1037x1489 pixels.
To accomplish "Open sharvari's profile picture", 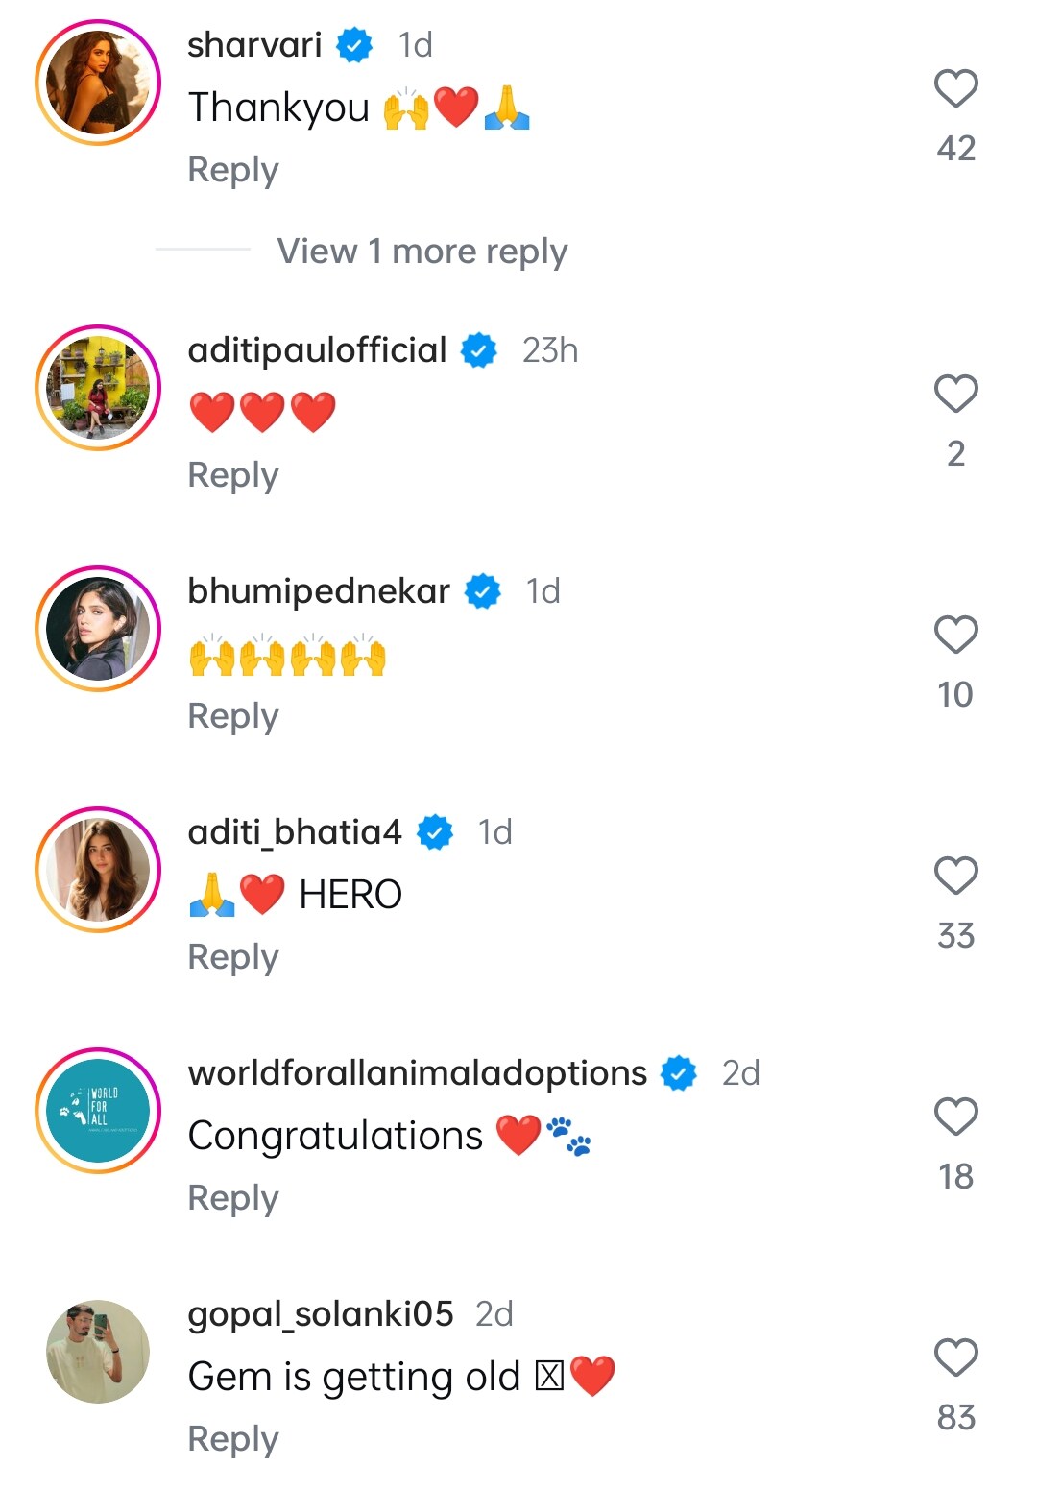I will (x=98, y=83).
